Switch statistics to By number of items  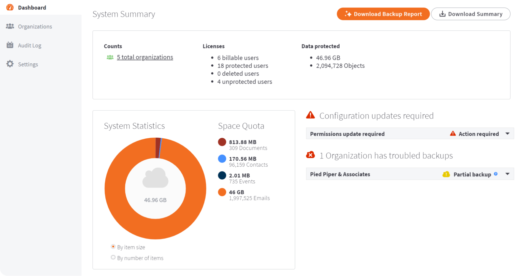113,257
